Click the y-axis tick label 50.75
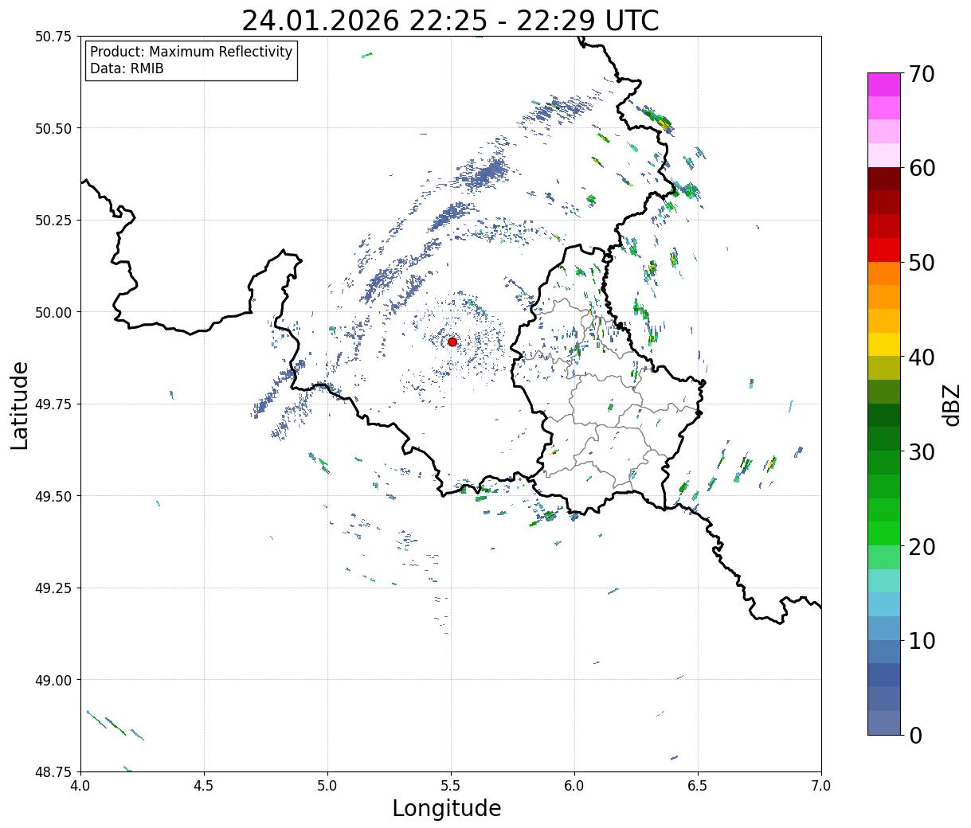The image size is (971, 828). 53,37
